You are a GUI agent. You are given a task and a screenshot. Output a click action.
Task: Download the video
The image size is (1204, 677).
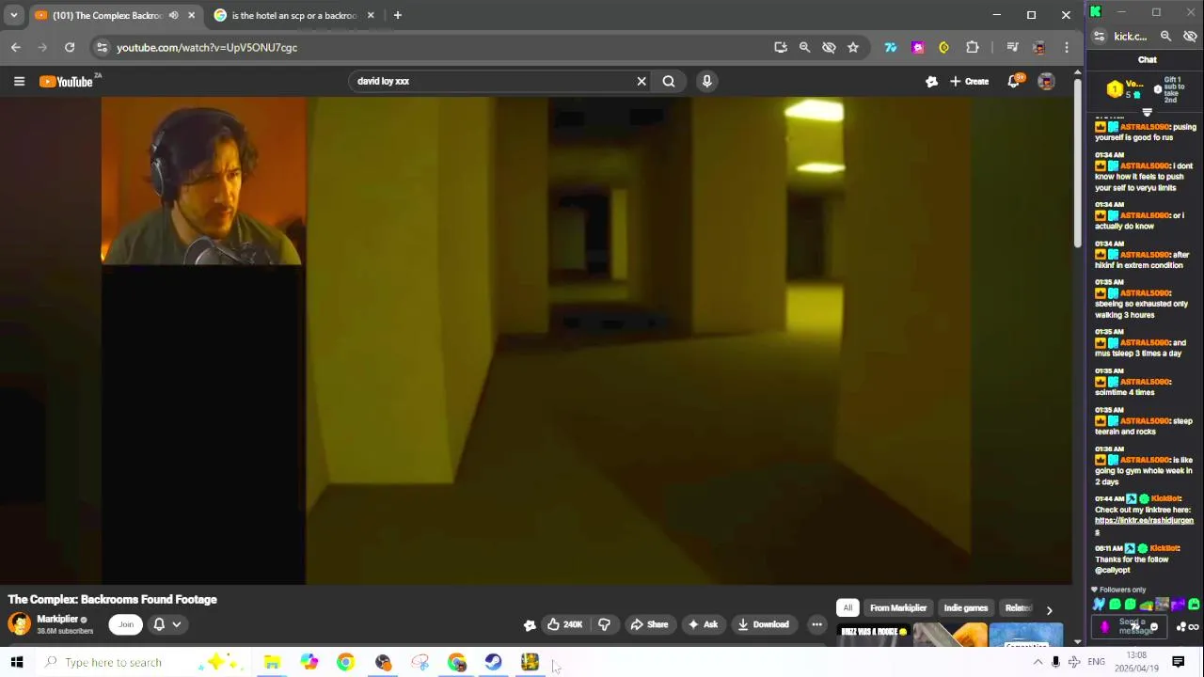pos(763,624)
